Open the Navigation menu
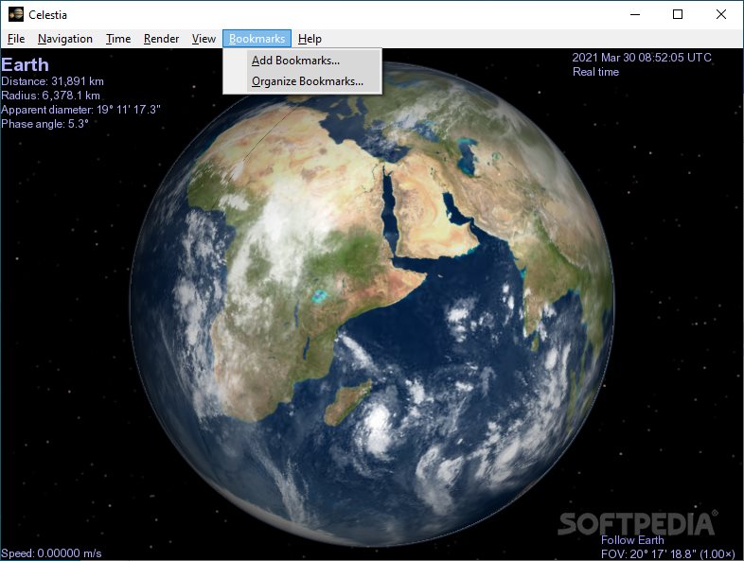The height and width of the screenshot is (561, 744). tap(65, 39)
